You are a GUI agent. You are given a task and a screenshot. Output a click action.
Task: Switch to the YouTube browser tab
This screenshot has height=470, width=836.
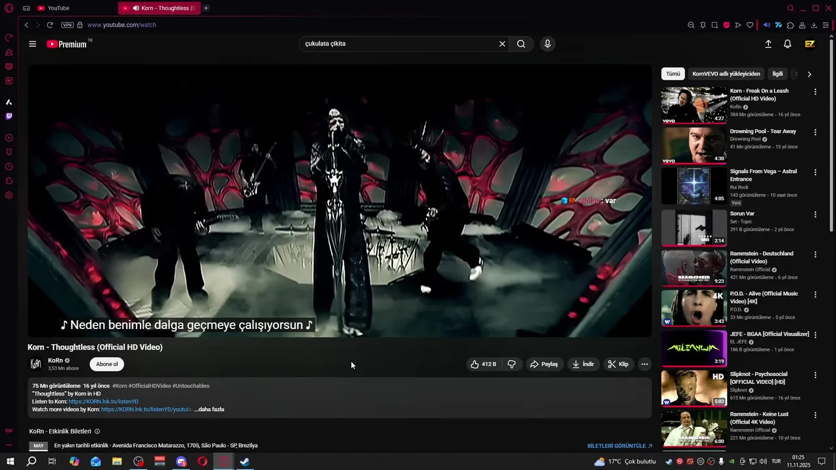click(x=73, y=8)
